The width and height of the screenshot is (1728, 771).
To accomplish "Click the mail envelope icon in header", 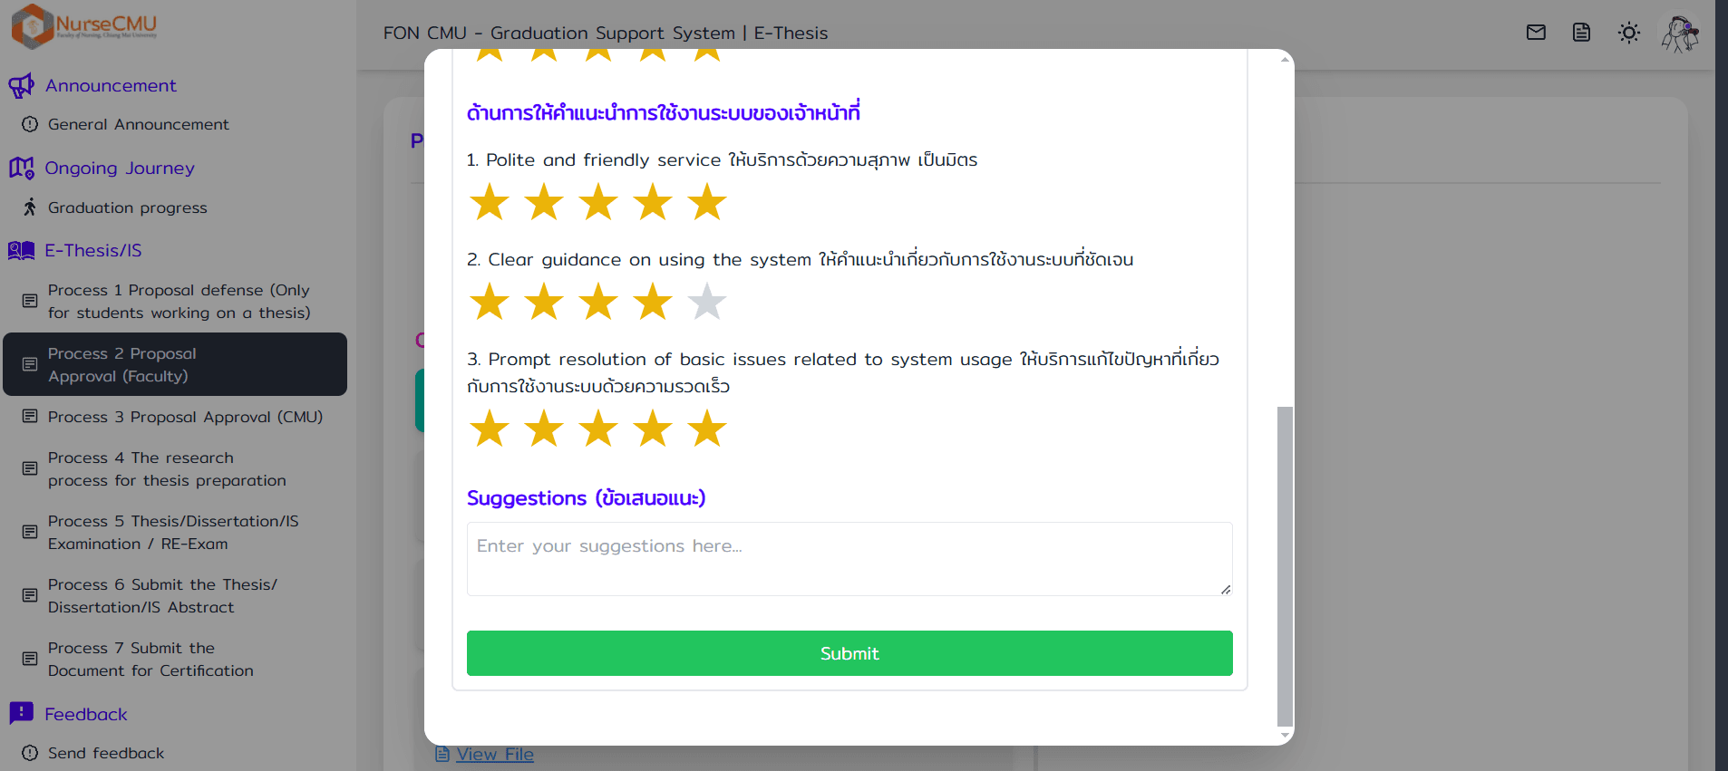I will [x=1536, y=33].
